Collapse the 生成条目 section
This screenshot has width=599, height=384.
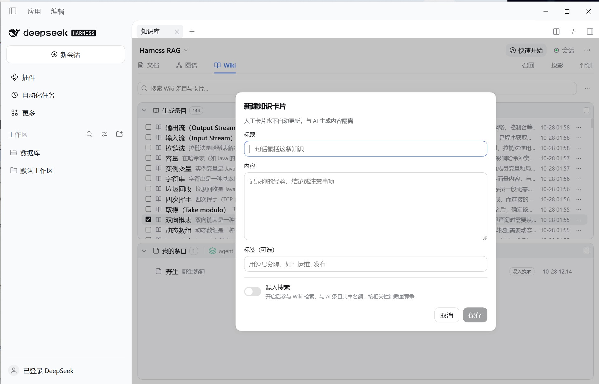click(x=144, y=110)
